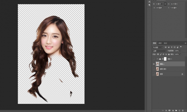Click the Levels layer mask link icon
The height and width of the screenshot is (112, 187).
tap(163, 59)
